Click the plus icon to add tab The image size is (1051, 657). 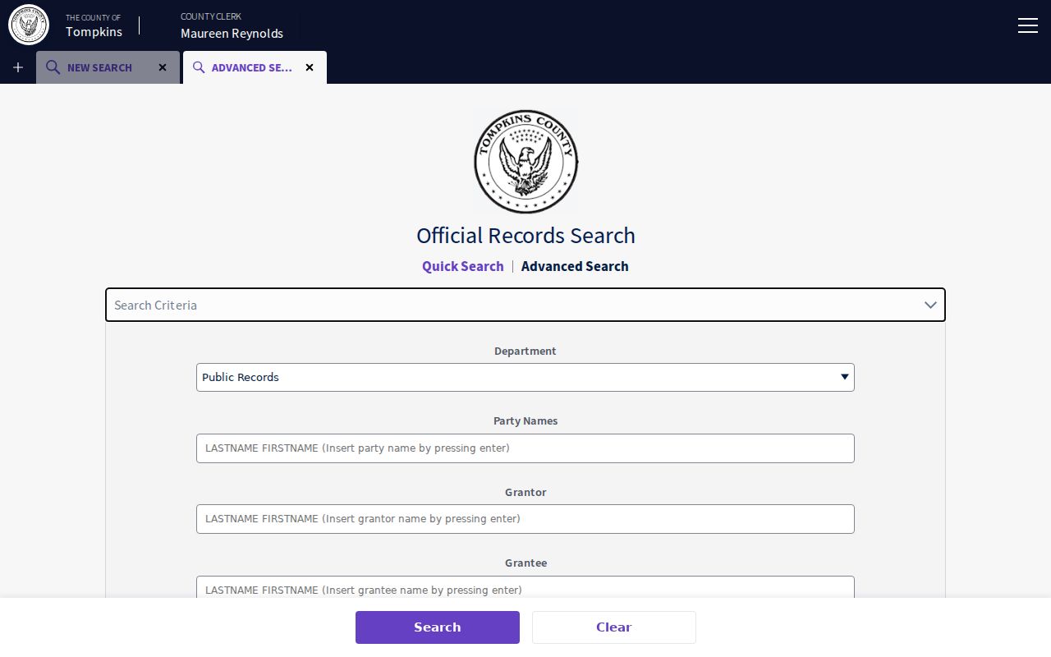18,67
